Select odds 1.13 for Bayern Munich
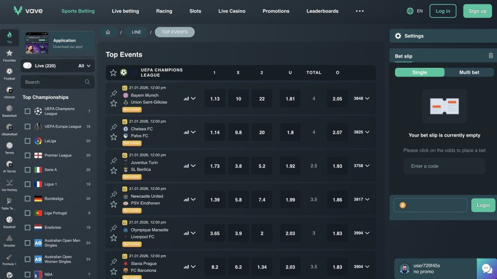 pyautogui.click(x=215, y=98)
